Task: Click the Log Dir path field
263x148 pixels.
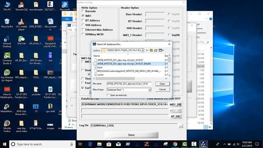Action: (x=134, y=125)
